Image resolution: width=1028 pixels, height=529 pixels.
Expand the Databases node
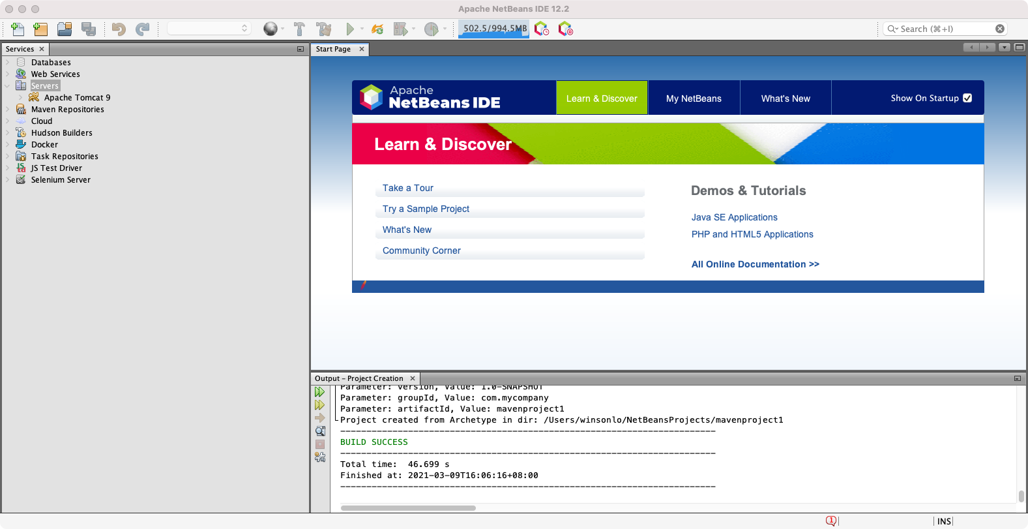click(x=8, y=63)
